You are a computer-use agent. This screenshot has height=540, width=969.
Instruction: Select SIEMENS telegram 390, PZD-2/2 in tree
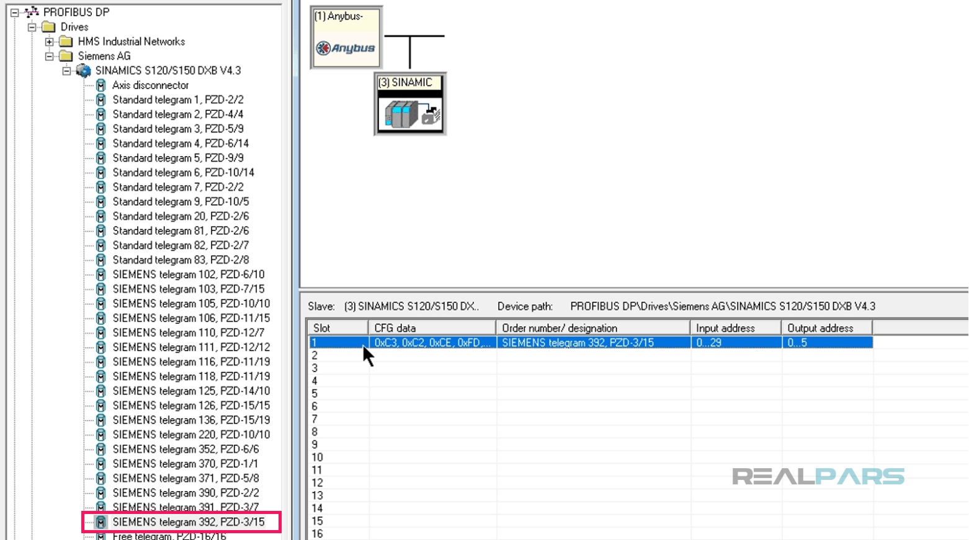click(x=185, y=493)
